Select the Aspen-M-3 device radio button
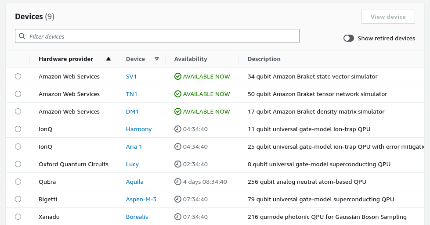This screenshot has height=225, width=430. [18, 199]
